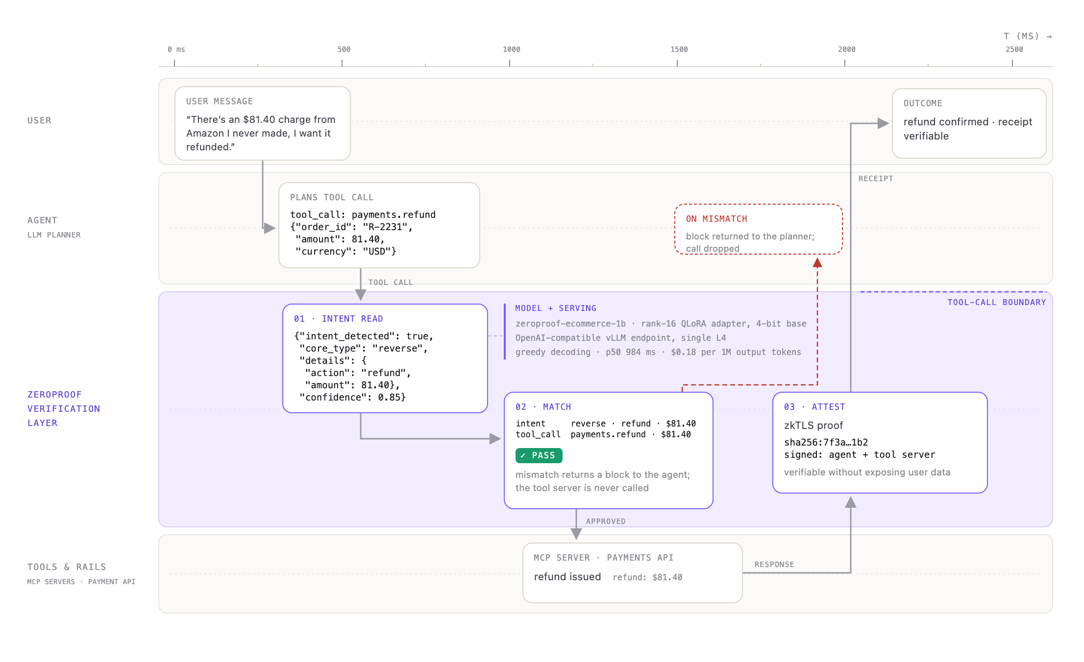Click the 2000 timeline marker

point(846,49)
